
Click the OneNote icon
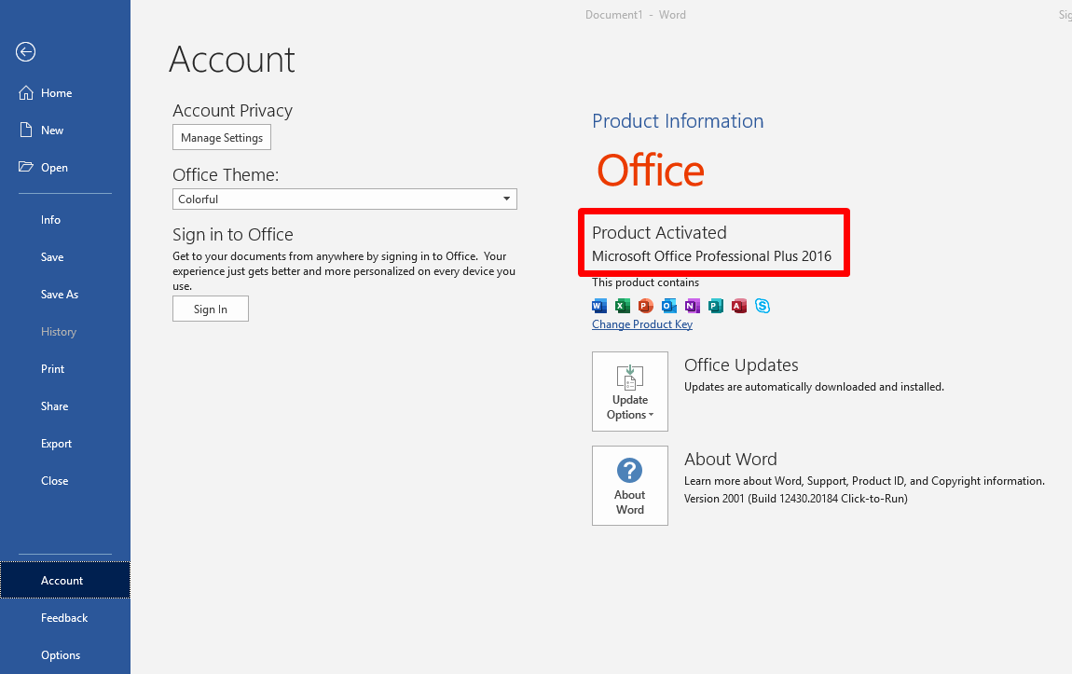pyautogui.click(x=692, y=306)
